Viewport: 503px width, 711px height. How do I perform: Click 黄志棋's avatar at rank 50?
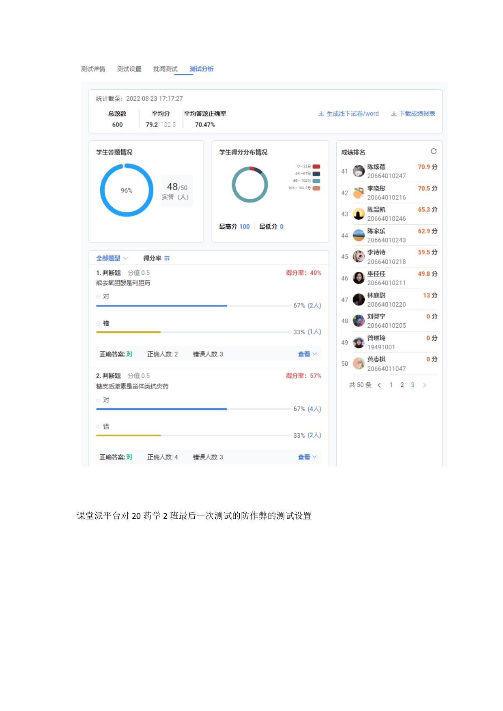(x=359, y=363)
